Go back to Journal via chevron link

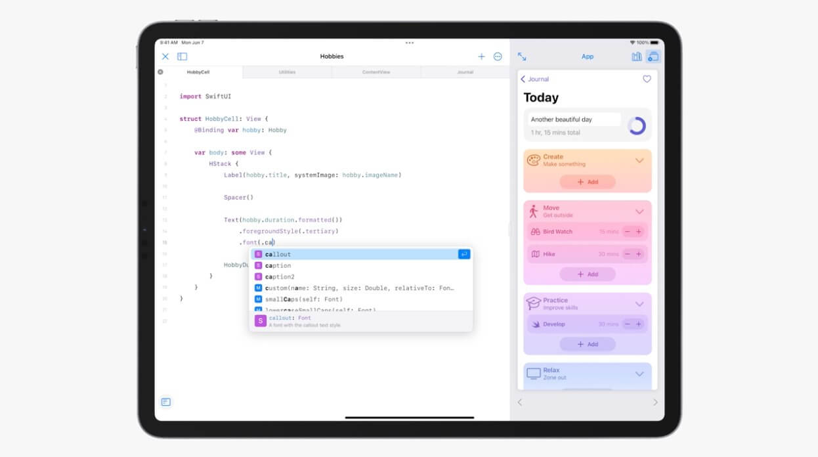[x=534, y=79]
